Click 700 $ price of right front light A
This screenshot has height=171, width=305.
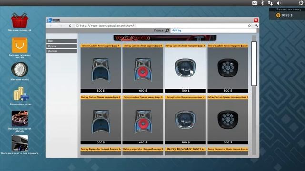coord(185,142)
